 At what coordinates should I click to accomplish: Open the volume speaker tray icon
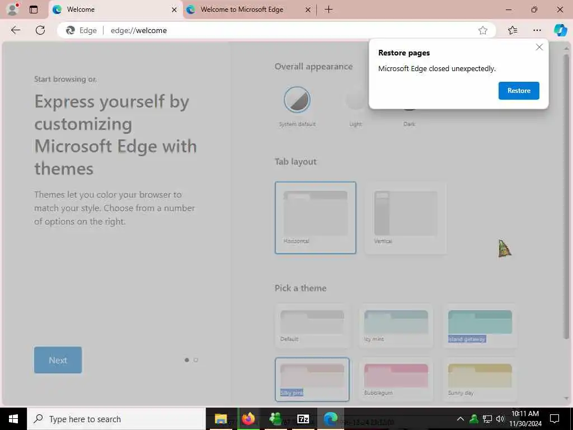tap(500, 419)
